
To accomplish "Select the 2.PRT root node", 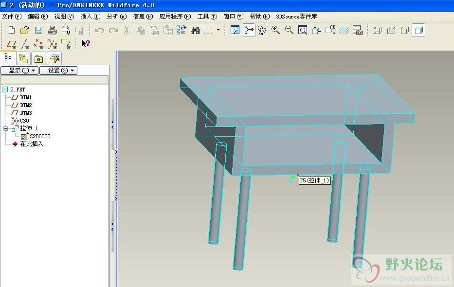I will (x=14, y=90).
